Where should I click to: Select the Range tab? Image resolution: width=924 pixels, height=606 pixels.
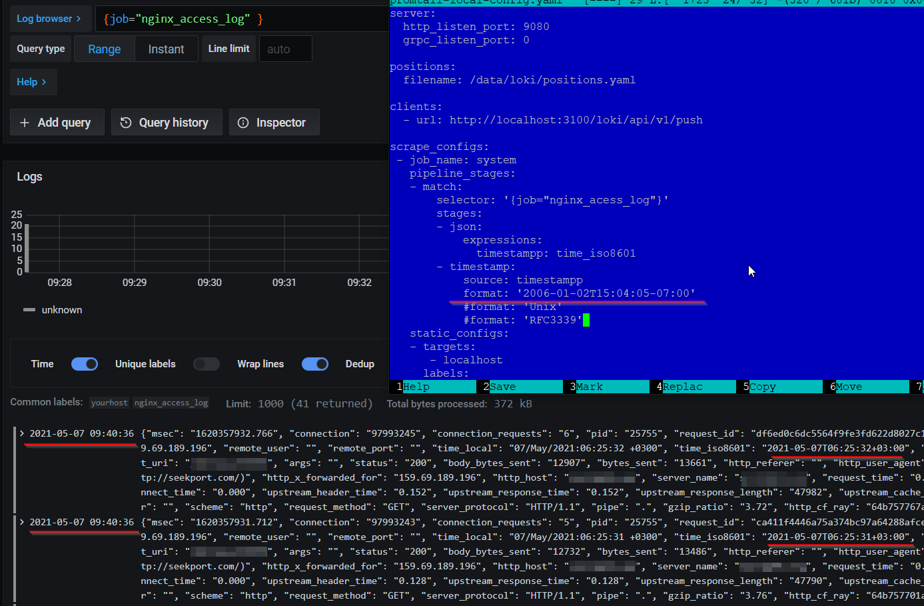104,48
